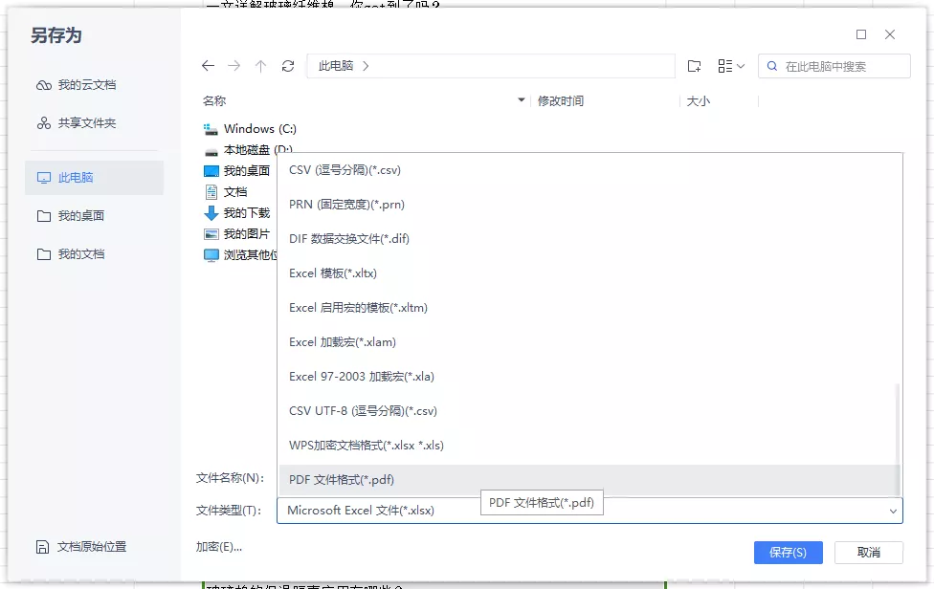The width and height of the screenshot is (934, 589).
Task: Refresh the folder listing
Action: pyautogui.click(x=288, y=66)
